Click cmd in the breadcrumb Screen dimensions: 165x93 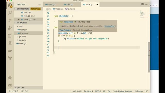point(47,9)
